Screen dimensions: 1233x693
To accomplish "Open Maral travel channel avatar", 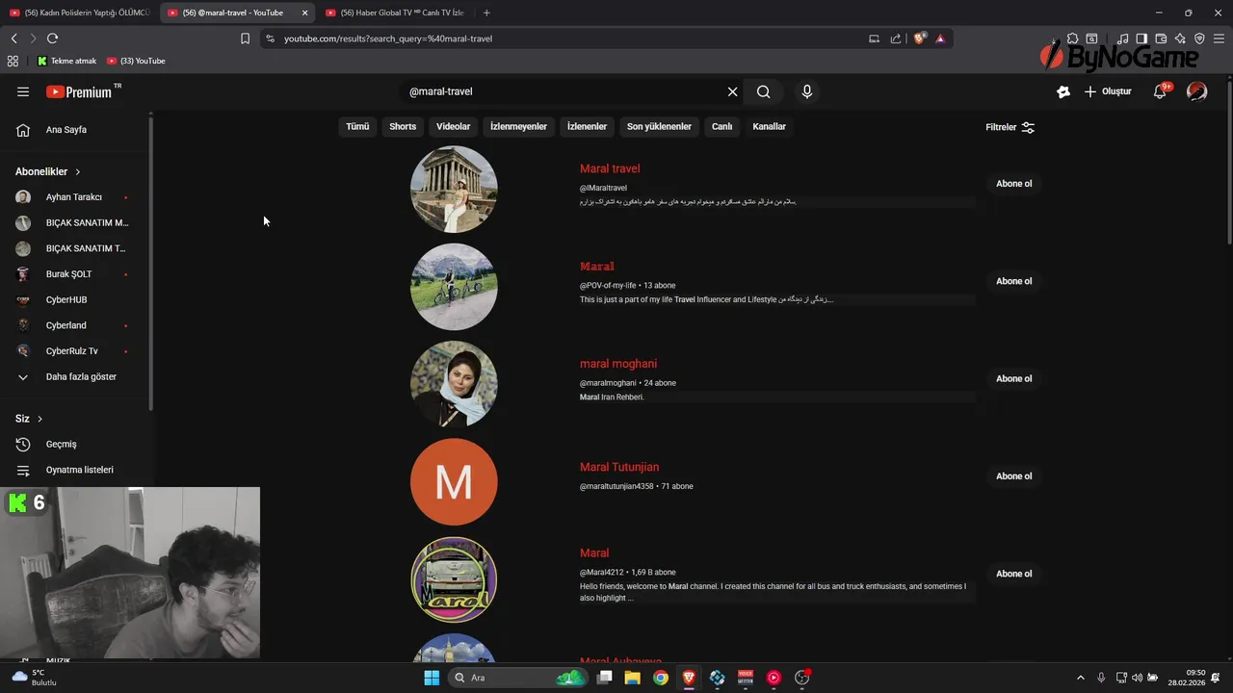I will [454, 190].
